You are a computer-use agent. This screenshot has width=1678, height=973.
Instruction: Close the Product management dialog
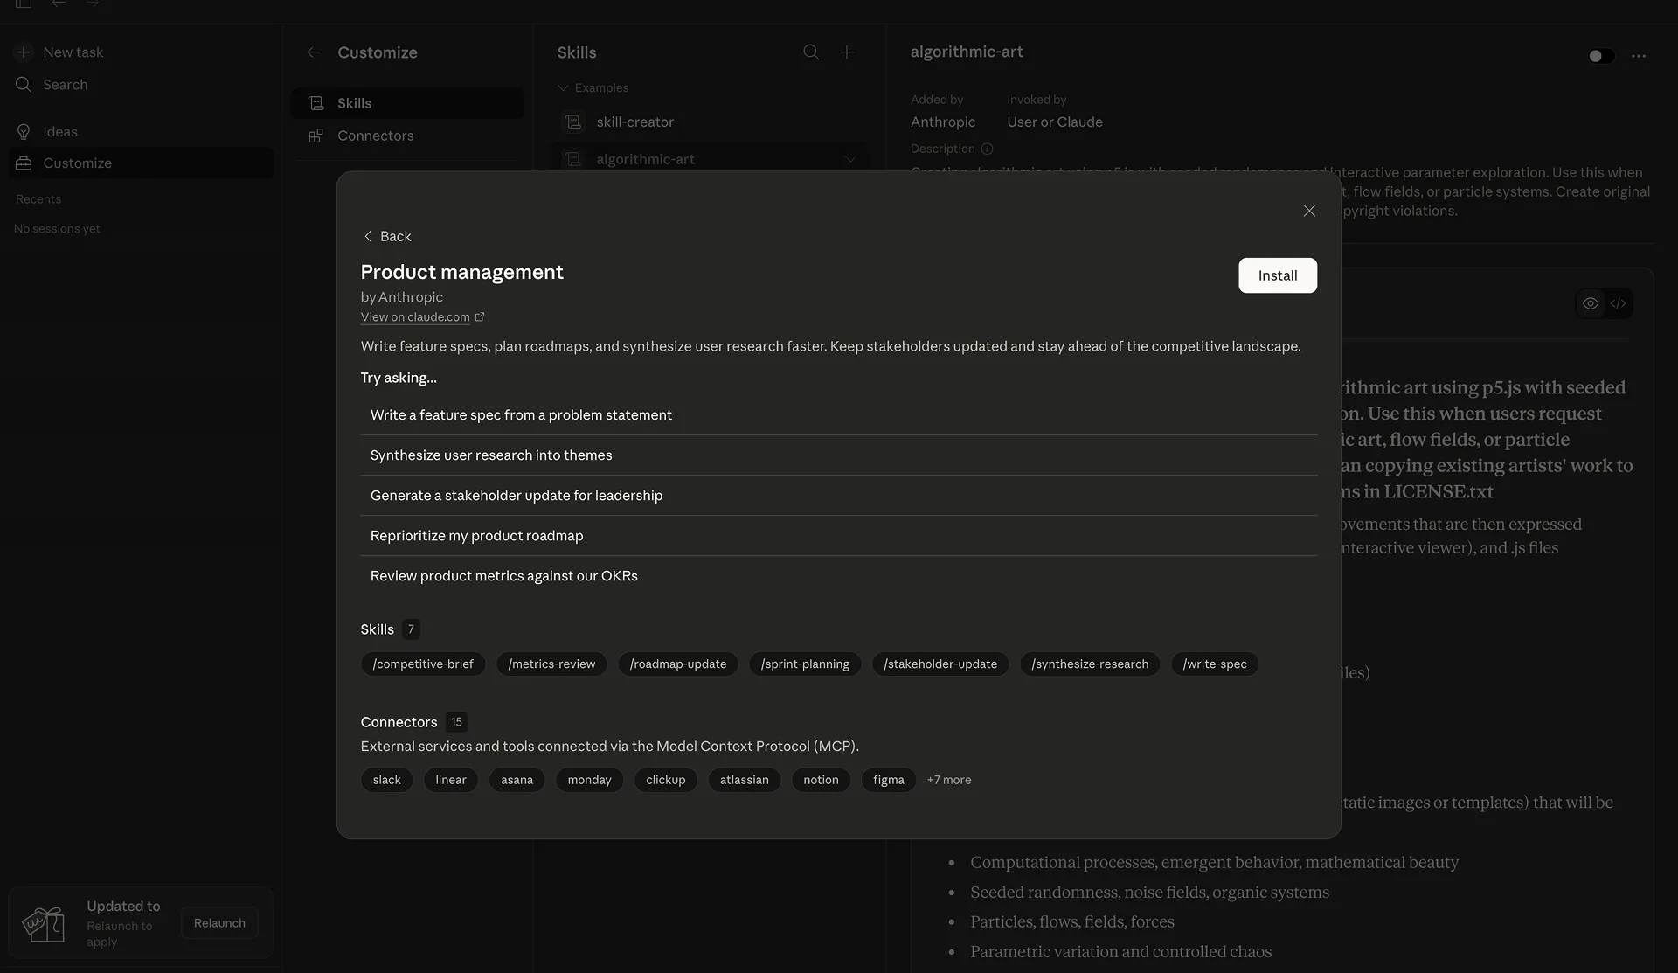coord(1309,211)
